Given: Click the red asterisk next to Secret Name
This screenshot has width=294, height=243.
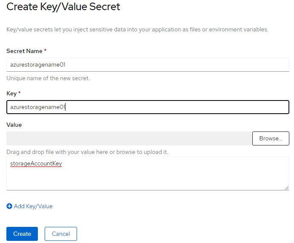Looking at the screenshot, I should 45,50.
